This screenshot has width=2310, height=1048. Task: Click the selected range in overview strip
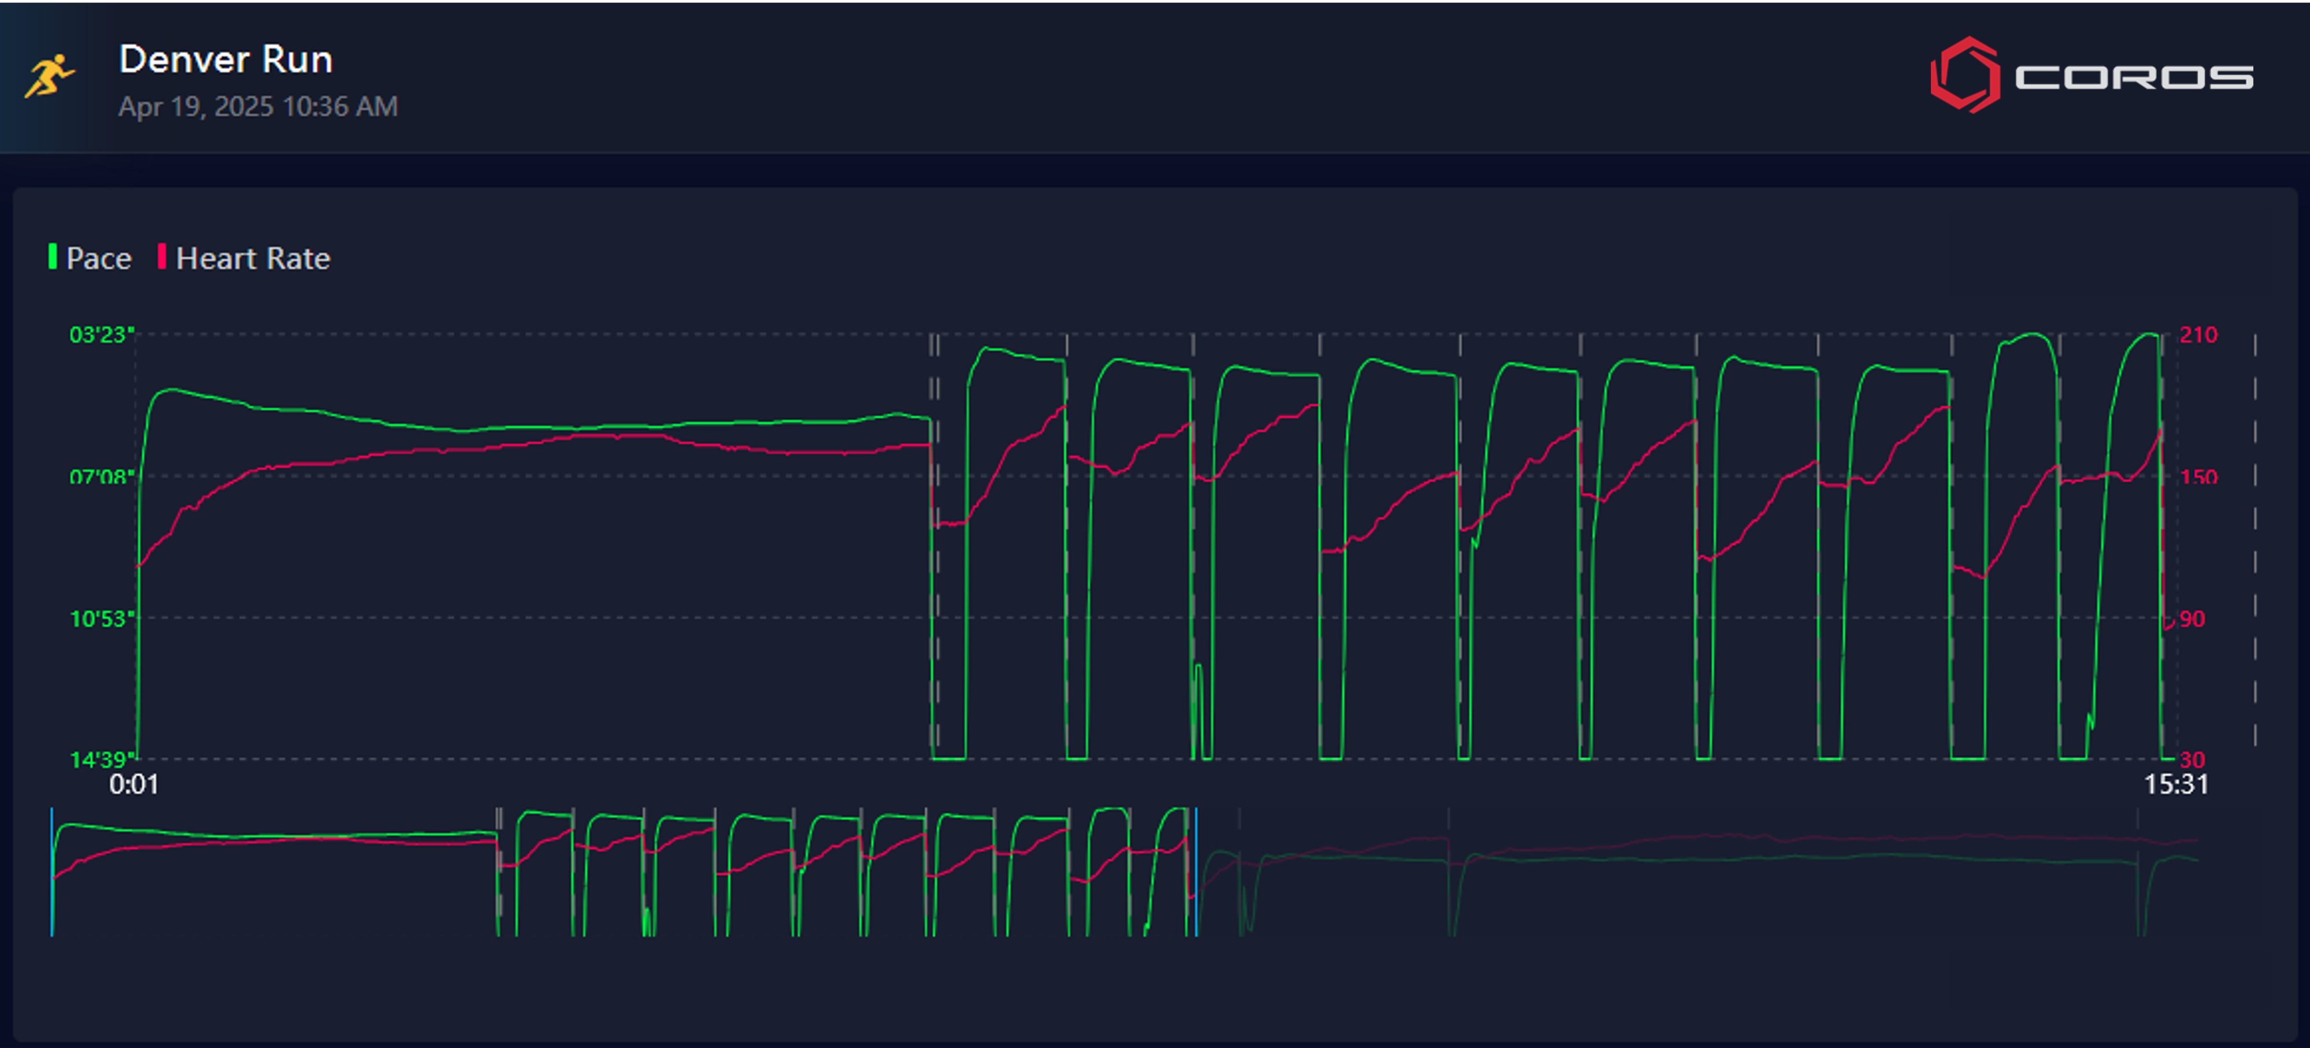(x=623, y=872)
